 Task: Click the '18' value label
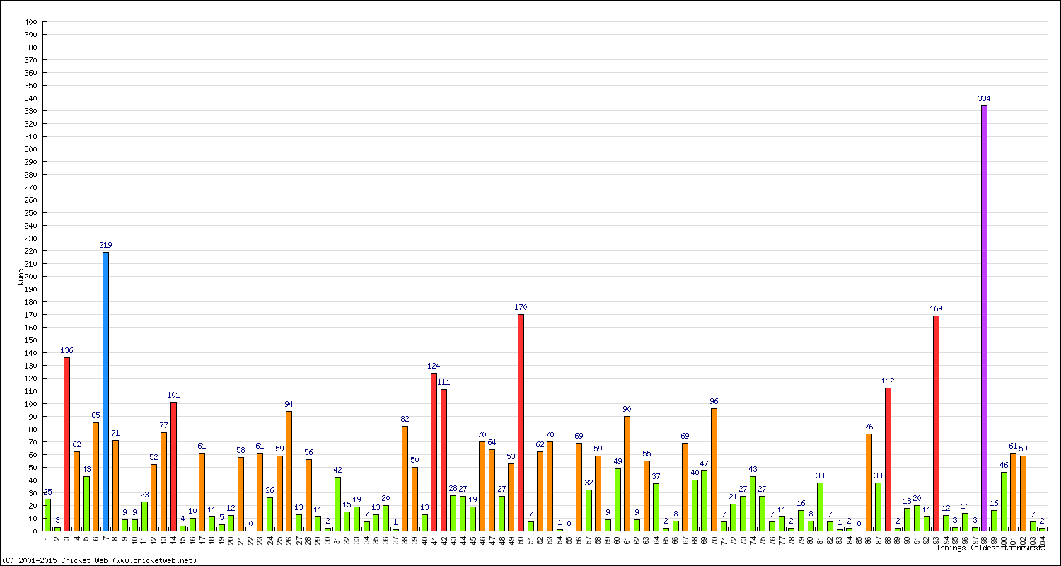click(907, 501)
